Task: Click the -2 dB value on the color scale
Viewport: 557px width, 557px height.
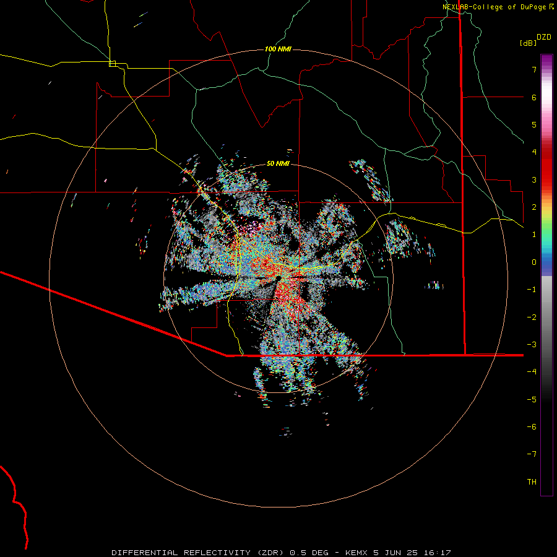Action: click(532, 317)
